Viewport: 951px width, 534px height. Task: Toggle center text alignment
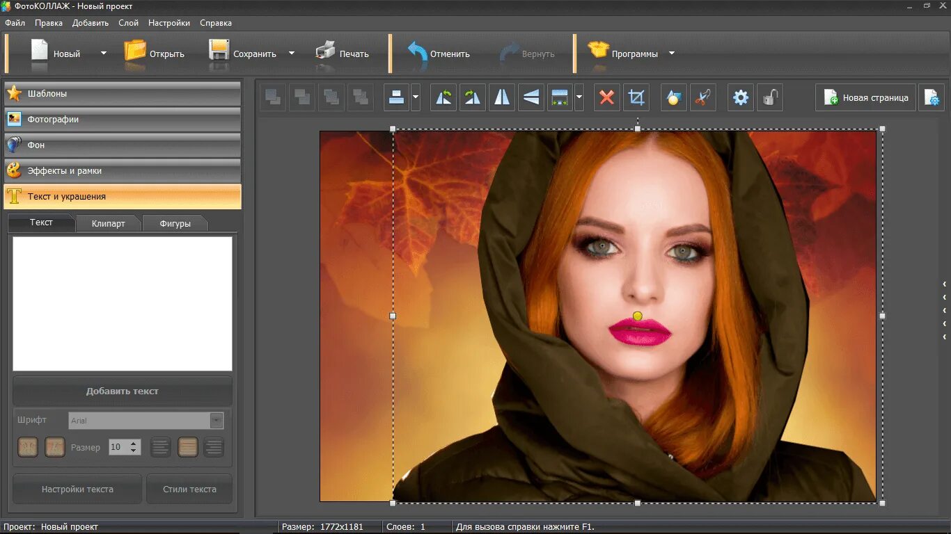[x=187, y=447]
